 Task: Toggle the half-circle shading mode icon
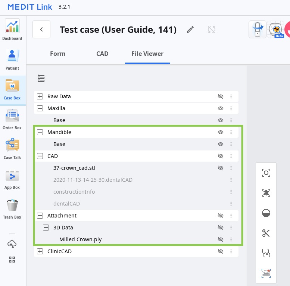click(266, 213)
